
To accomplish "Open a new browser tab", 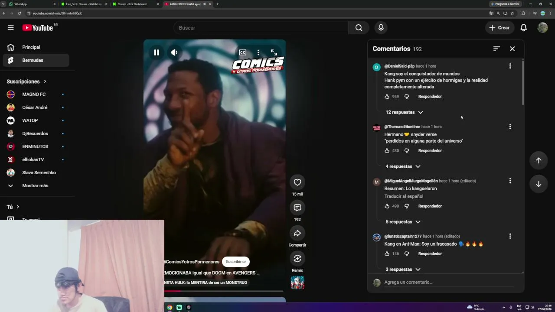I will tap(218, 4).
